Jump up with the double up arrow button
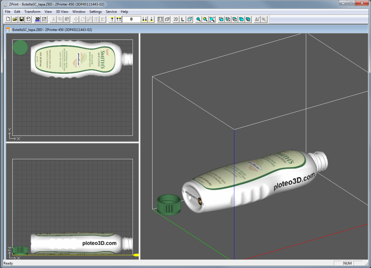Image resolution: width=371 pixels, height=268 pixels. pos(119,19)
